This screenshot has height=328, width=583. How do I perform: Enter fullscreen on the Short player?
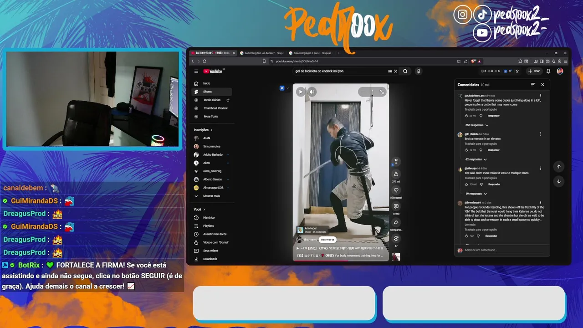tap(382, 92)
